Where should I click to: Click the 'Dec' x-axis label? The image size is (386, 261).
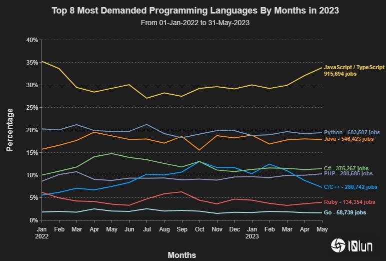[234, 229]
